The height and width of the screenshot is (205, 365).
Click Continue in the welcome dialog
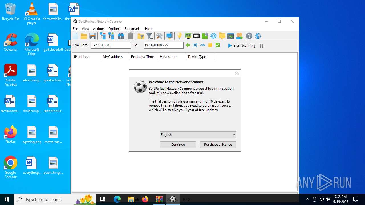(x=178, y=145)
